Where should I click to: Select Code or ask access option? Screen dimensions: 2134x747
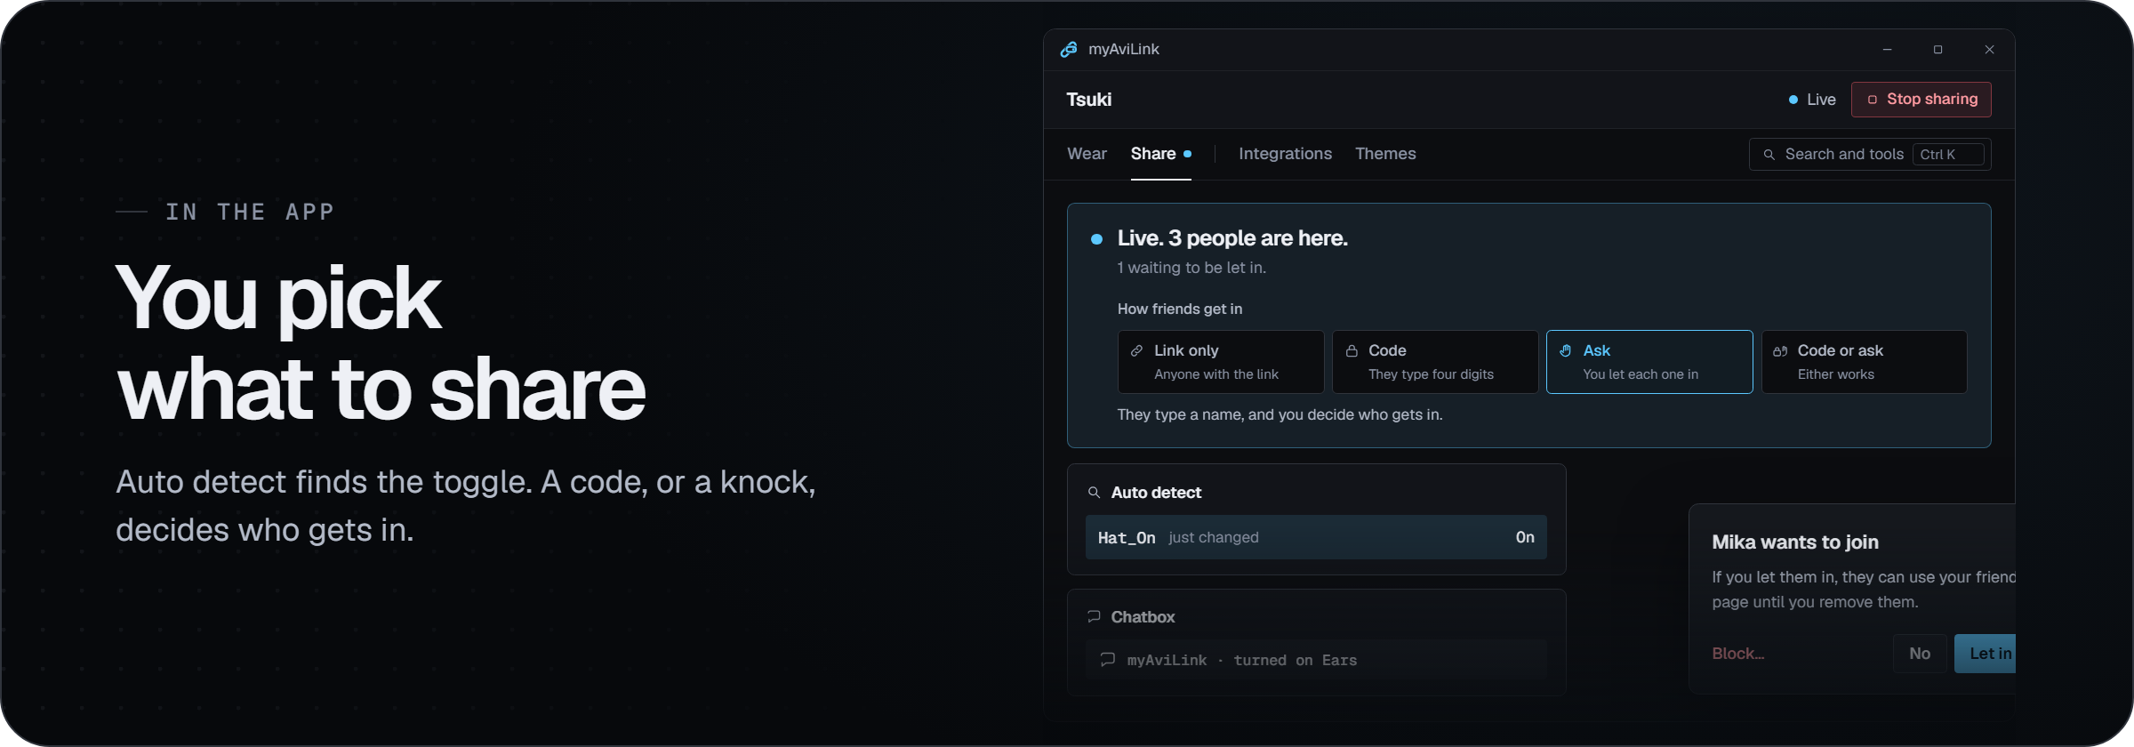coord(1864,362)
